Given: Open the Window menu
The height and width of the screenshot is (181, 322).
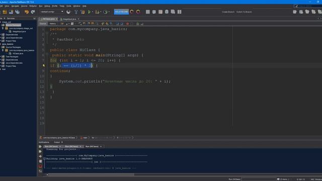Looking at the screenshot, I should [76, 6].
